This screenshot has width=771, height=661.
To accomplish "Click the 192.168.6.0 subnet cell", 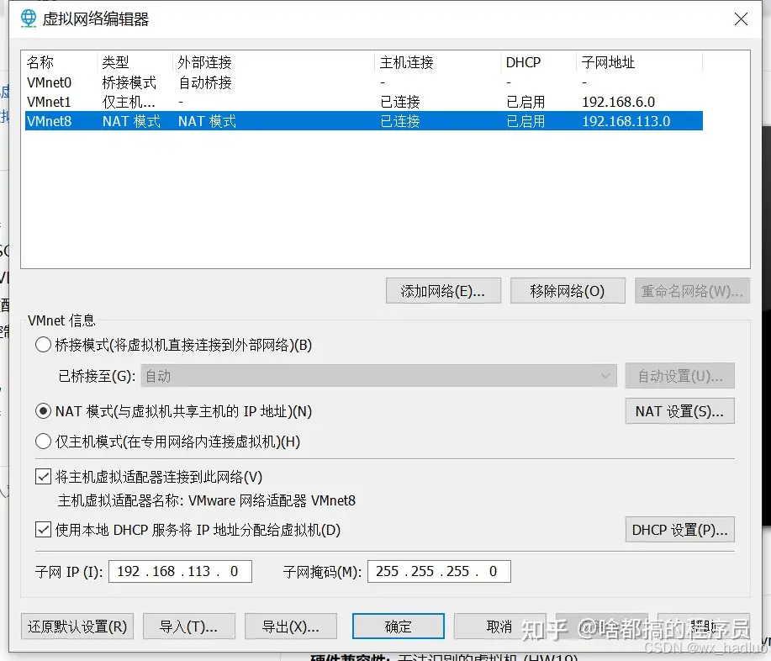I will [618, 102].
